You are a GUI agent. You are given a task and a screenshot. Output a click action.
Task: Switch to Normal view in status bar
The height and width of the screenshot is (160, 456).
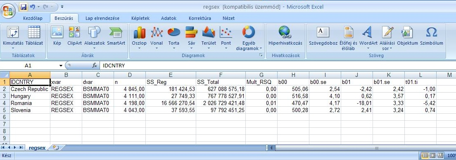(425, 155)
